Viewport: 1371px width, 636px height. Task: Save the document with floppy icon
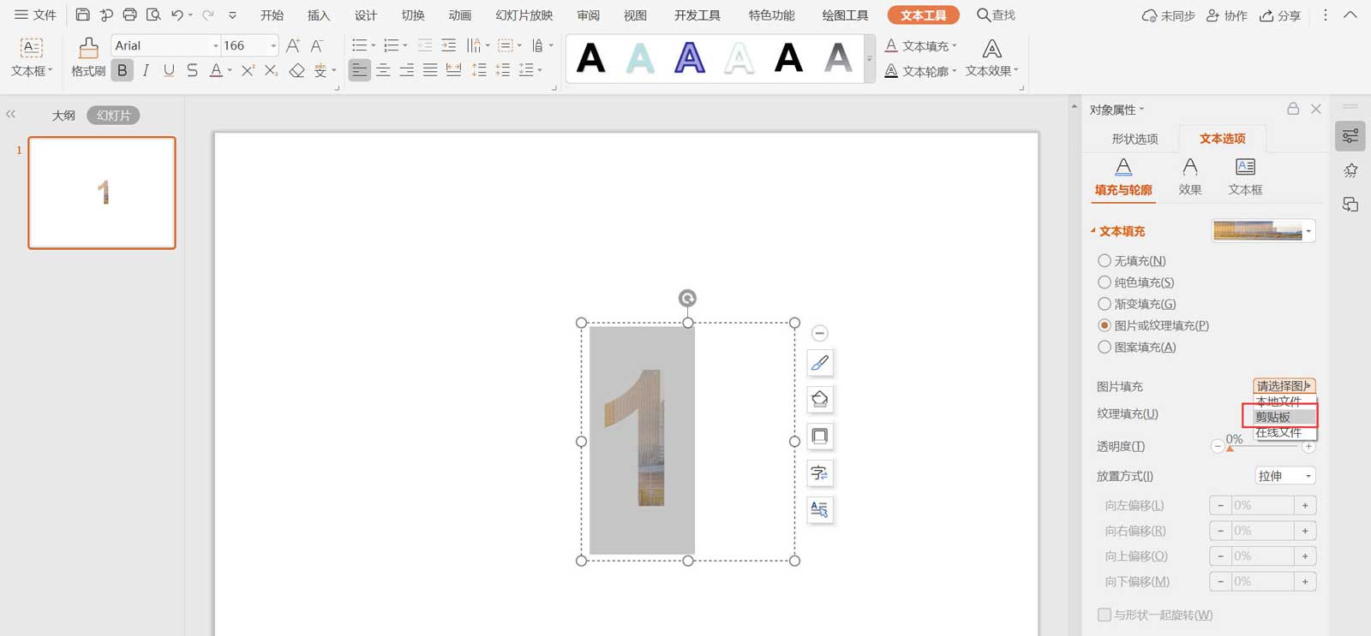pos(82,15)
